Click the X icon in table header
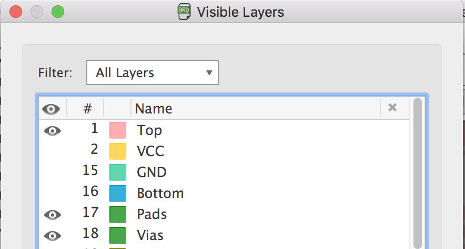Image resolution: width=465 pixels, height=249 pixels. 392,108
